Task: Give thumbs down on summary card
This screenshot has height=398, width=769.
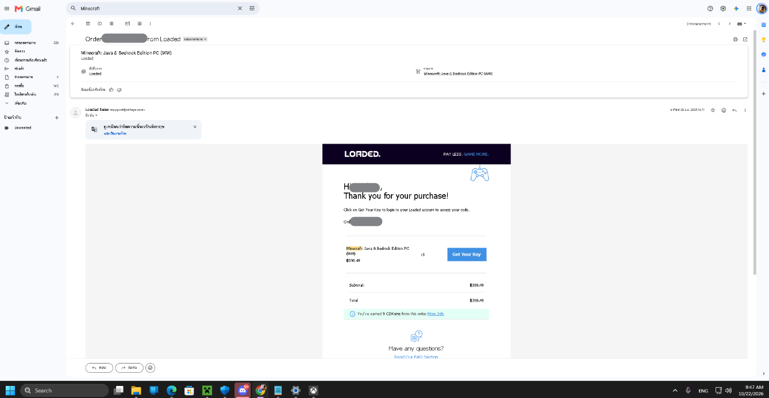Action: click(x=119, y=90)
